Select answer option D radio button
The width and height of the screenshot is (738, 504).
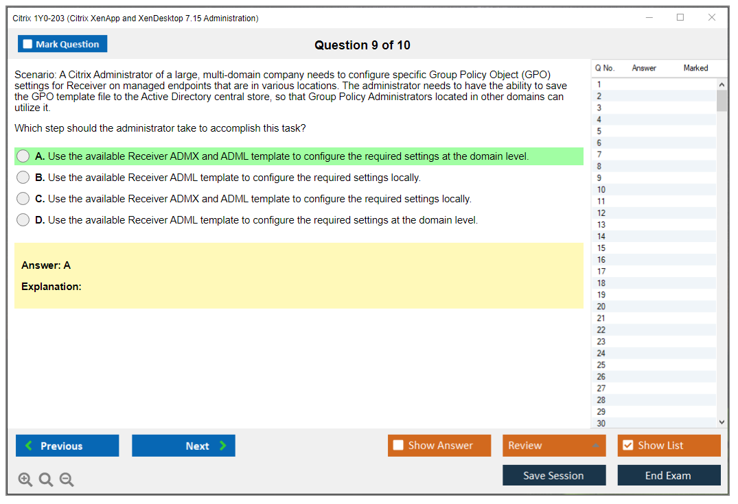[23, 220]
